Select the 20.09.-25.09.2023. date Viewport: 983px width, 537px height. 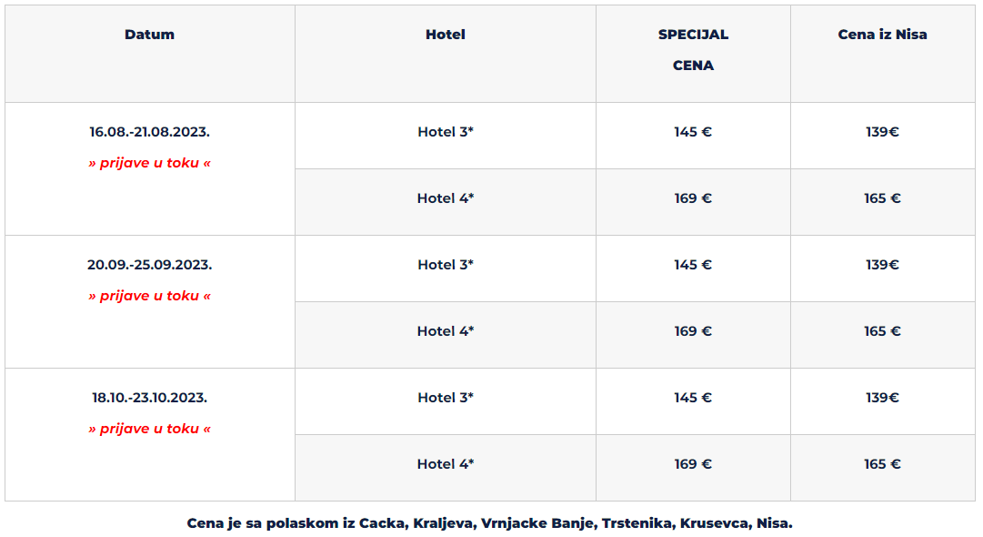[149, 265]
